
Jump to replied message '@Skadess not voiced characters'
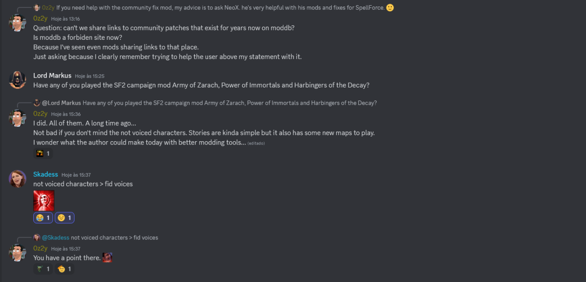(114, 238)
